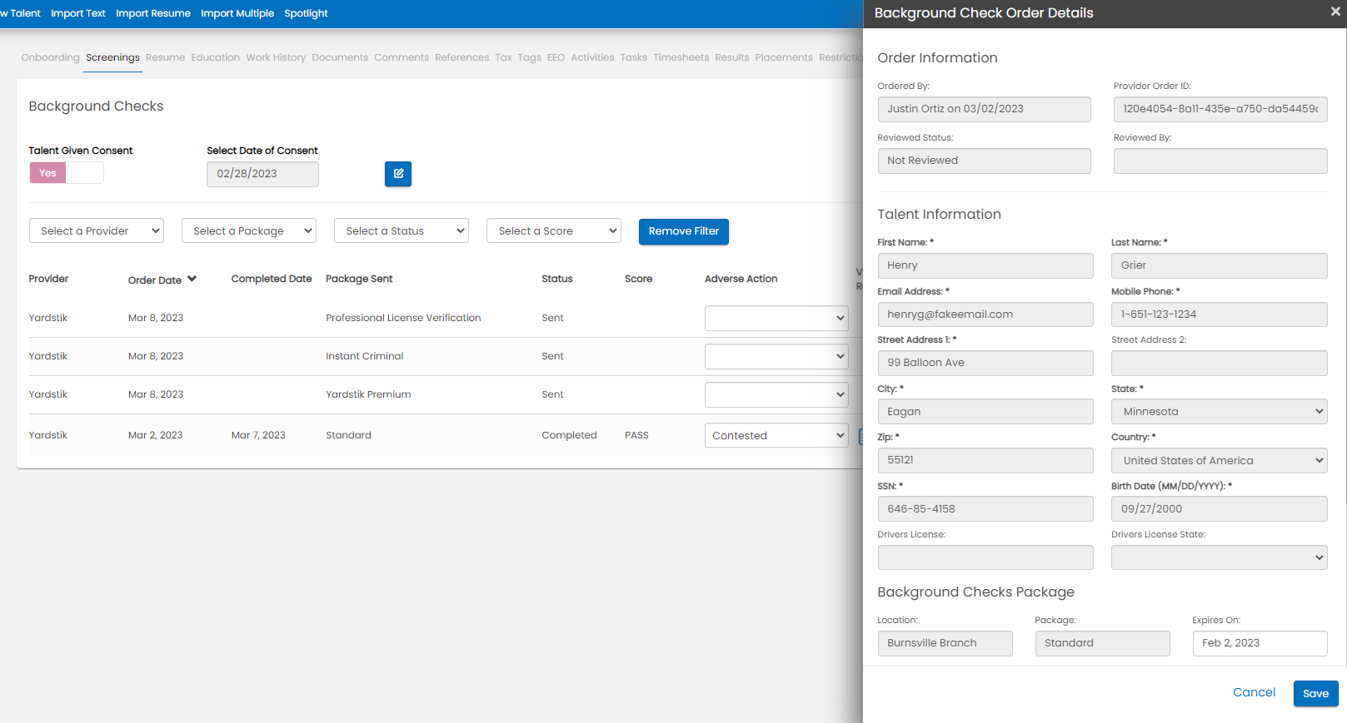Screen dimensions: 1347x723
Task: Open the Country dropdown showing United States
Action: pos(1220,461)
